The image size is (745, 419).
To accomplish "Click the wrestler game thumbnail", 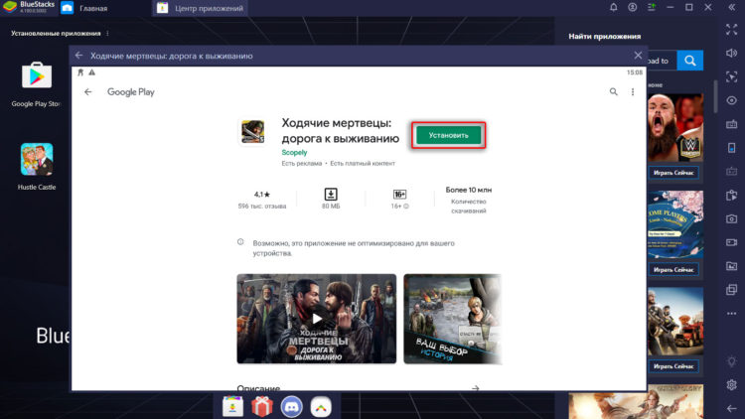I will point(675,128).
